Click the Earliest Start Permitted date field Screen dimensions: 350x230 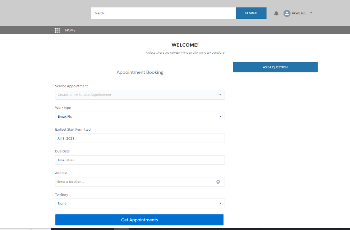point(140,138)
